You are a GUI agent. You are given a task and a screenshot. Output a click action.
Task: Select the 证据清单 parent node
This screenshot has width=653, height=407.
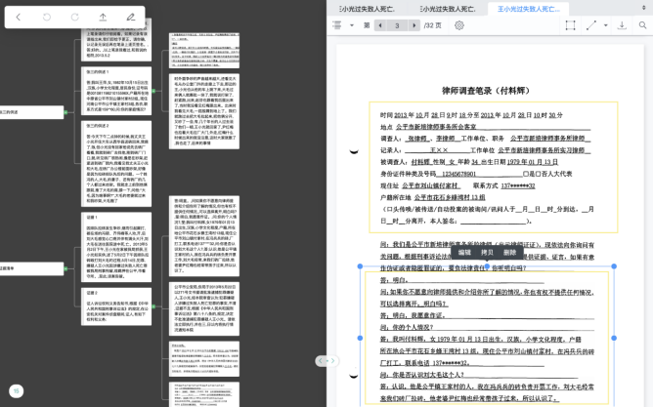point(31,268)
